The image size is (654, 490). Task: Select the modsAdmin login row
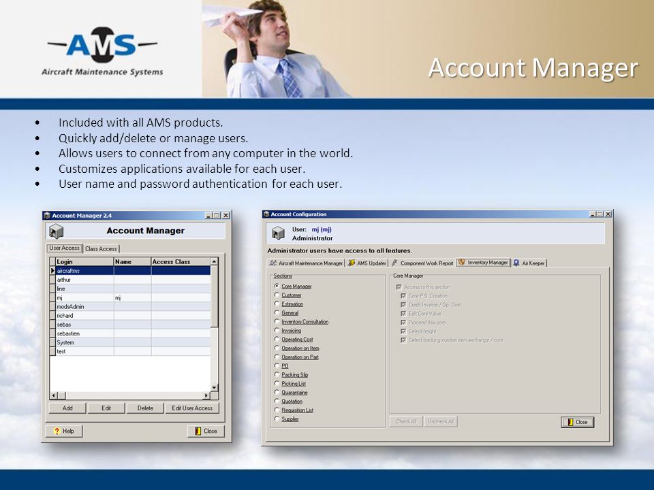click(x=133, y=306)
